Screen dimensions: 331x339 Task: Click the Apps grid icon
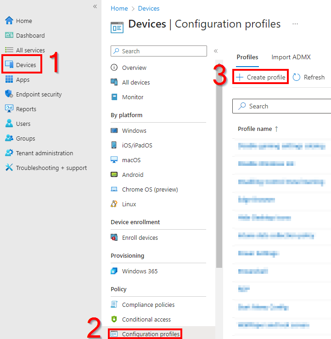coord(9,79)
